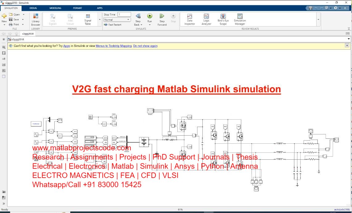The height and width of the screenshot is (213, 352).
Task: Collapse the toolstrip ribbon
Action: [x=348, y=28]
